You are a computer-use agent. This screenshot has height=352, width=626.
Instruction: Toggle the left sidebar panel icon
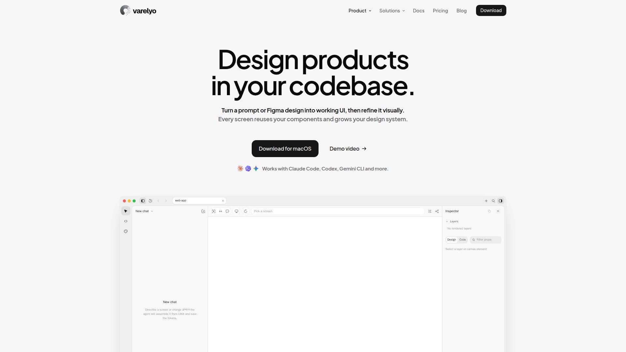click(143, 201)
